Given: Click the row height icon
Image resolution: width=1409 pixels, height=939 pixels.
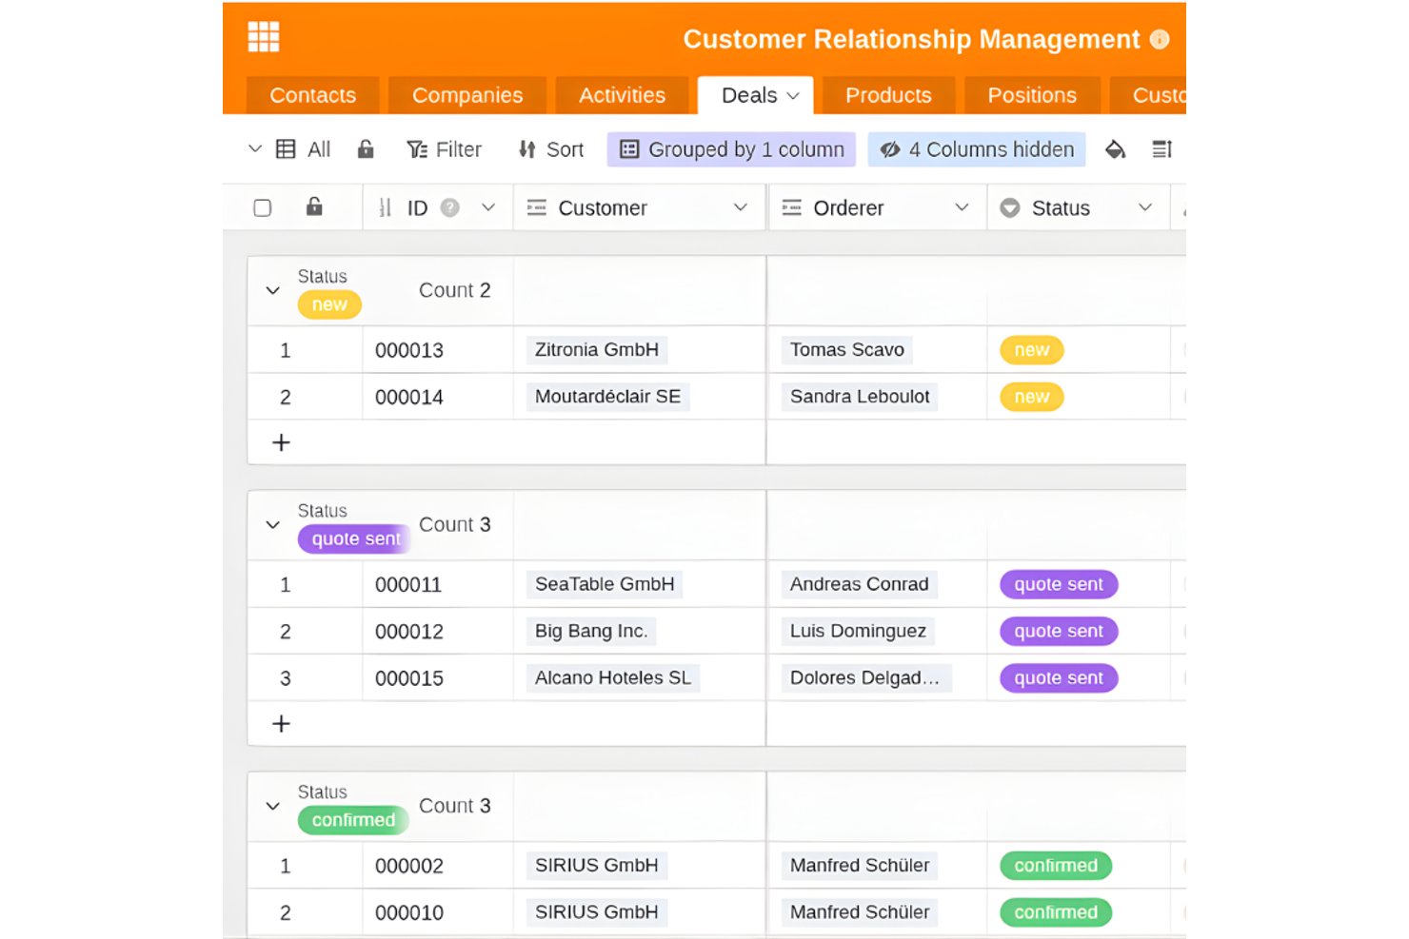Looking at the screenshot, I should point(1162,149).
